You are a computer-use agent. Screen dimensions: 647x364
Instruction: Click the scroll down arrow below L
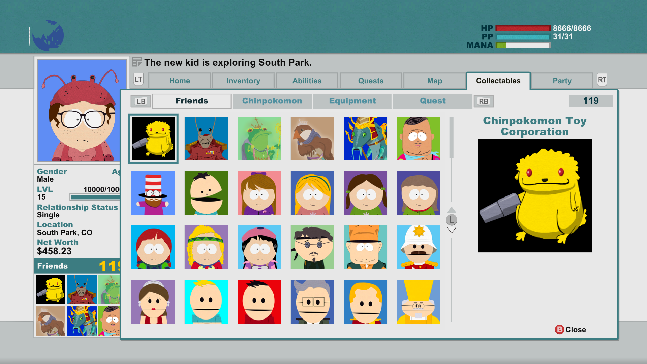click(x=452, y=230)
